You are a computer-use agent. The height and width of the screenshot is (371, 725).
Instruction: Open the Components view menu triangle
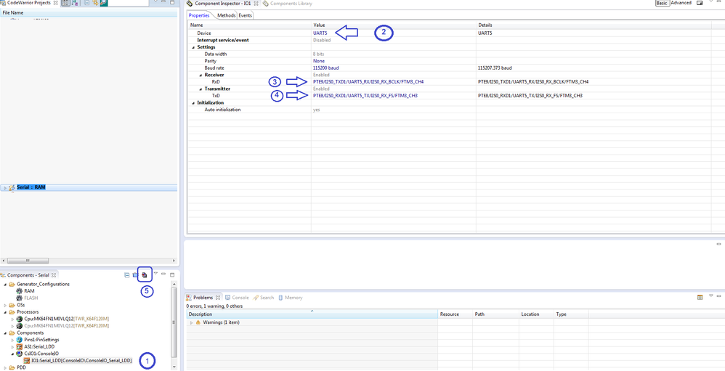[155, 274]
